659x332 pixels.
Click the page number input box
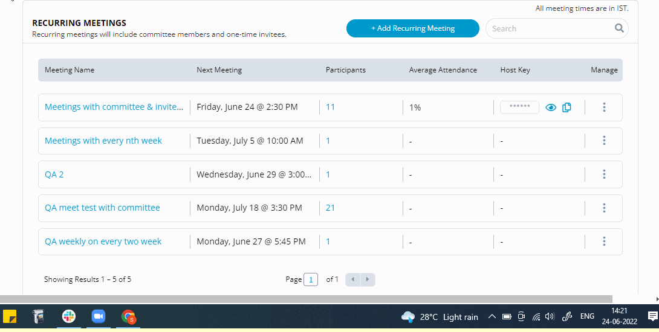[x=311, y=279]
